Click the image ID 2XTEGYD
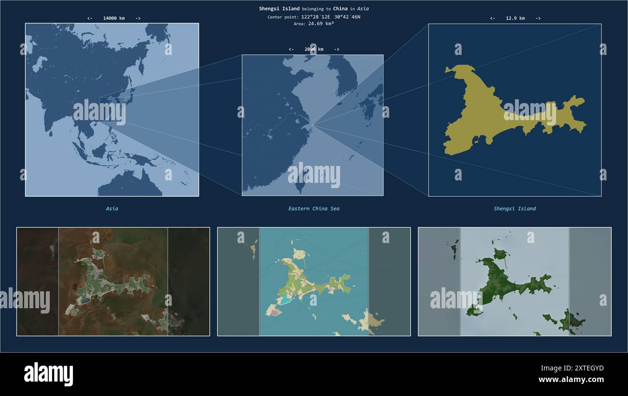This screenshot has width=628, height=396. pyautogui.click(x=585, y=368)
